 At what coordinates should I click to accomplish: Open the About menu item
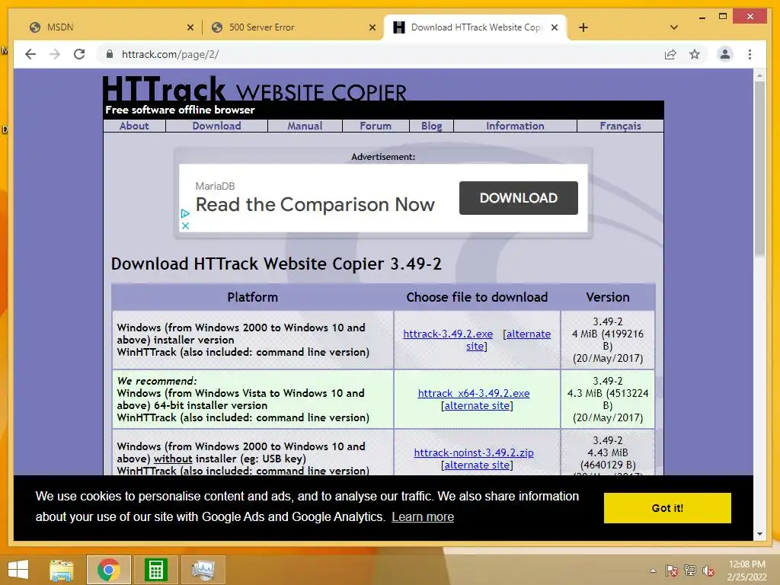point(134,126)
